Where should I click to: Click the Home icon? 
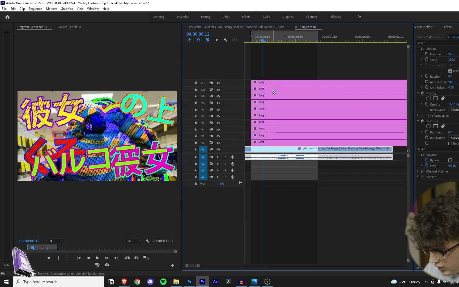pos(7,17)
